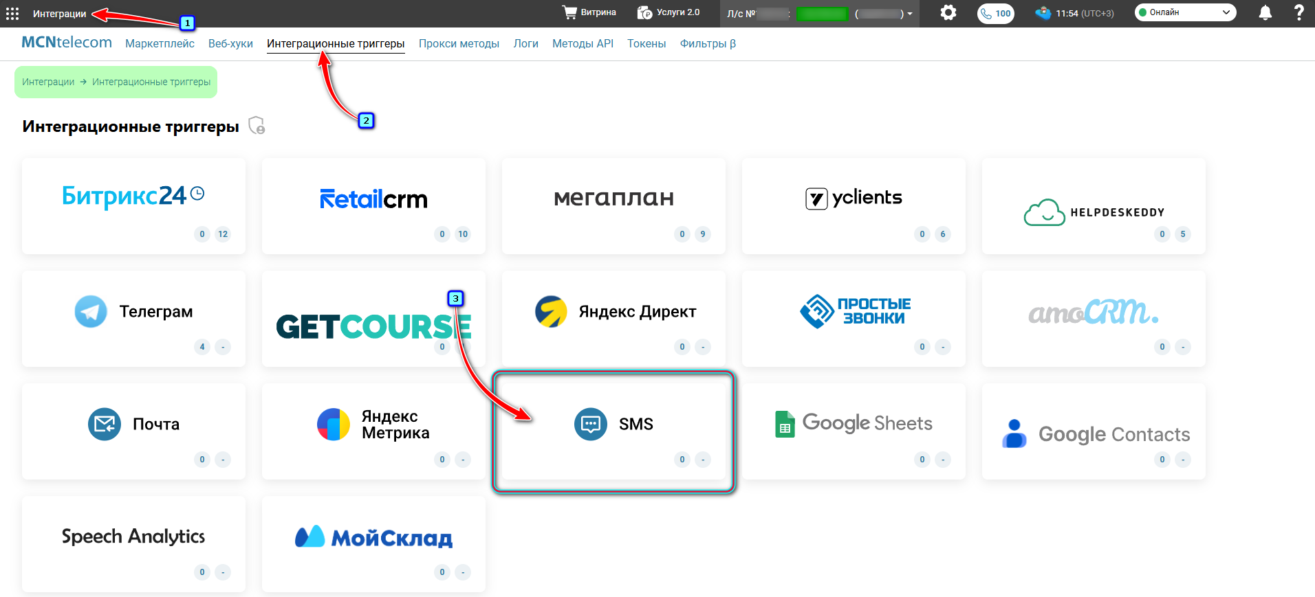This screenshot has width=1315, height=597.
Task: Click the shield icon beside Интеграционные триггеры heading
Action: click(x=257, y=125)
